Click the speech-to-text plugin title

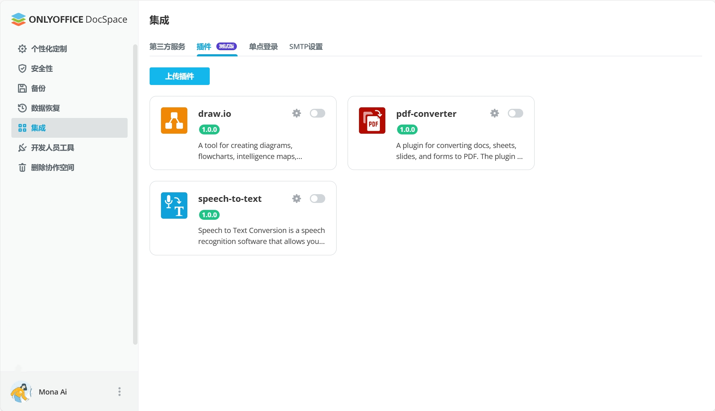click(x=230, y=199)
